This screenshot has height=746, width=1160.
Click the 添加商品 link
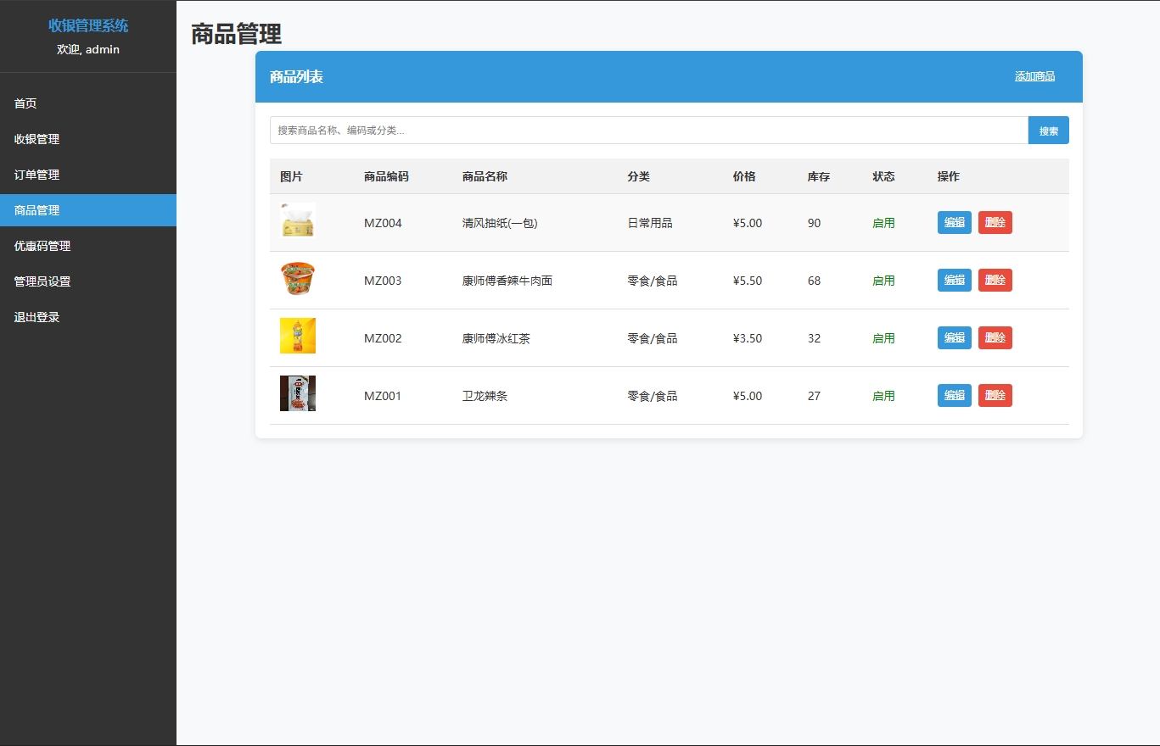(1034, 76)
